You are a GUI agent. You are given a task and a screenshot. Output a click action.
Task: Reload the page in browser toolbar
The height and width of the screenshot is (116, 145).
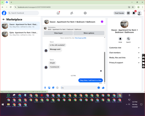click(x=11, y=7)
